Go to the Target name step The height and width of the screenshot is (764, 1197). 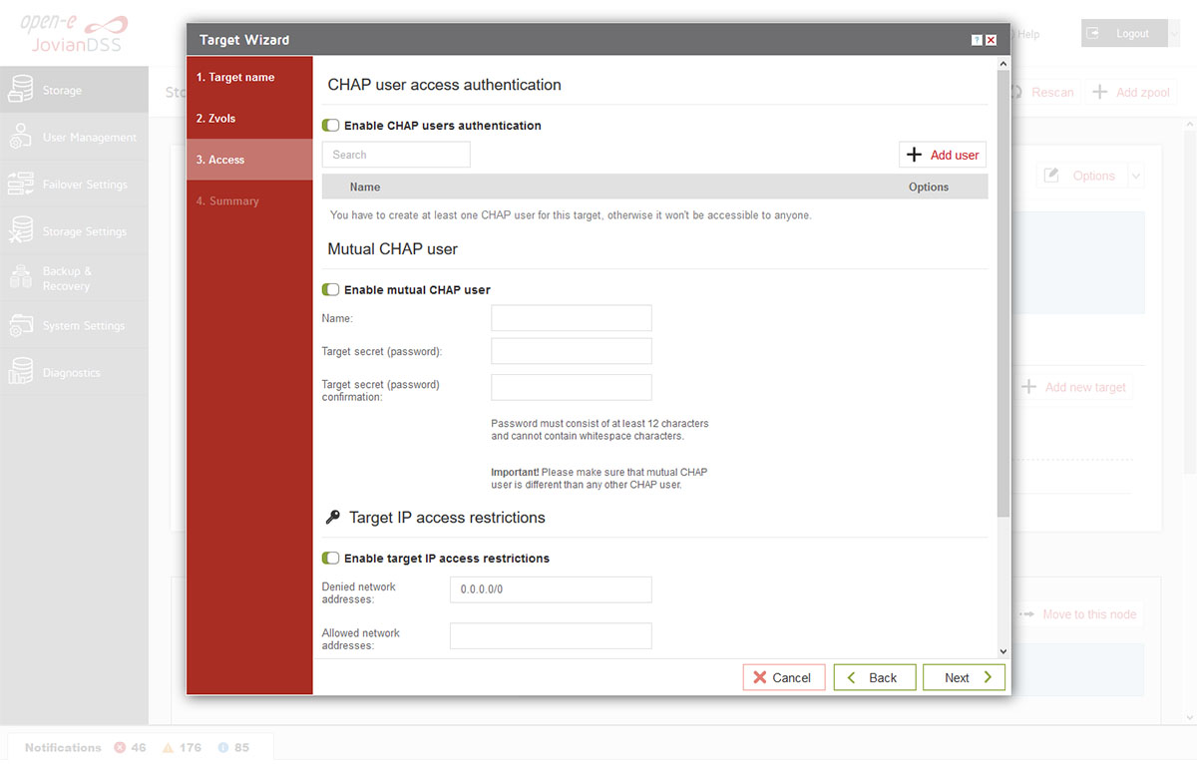pos(235,77)
